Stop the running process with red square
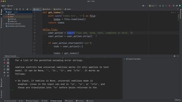Screen dimensions: 182x102 pyautogui.click(x=169, y=6)
